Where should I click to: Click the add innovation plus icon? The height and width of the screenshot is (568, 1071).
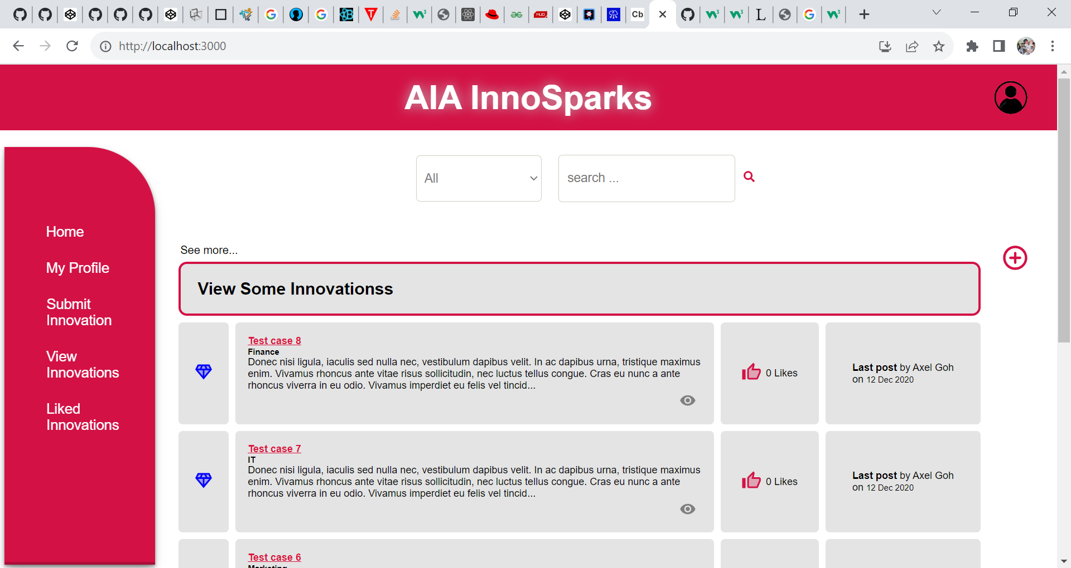(1015, 258)
